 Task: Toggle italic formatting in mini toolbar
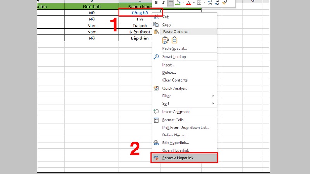click(164, 3)
